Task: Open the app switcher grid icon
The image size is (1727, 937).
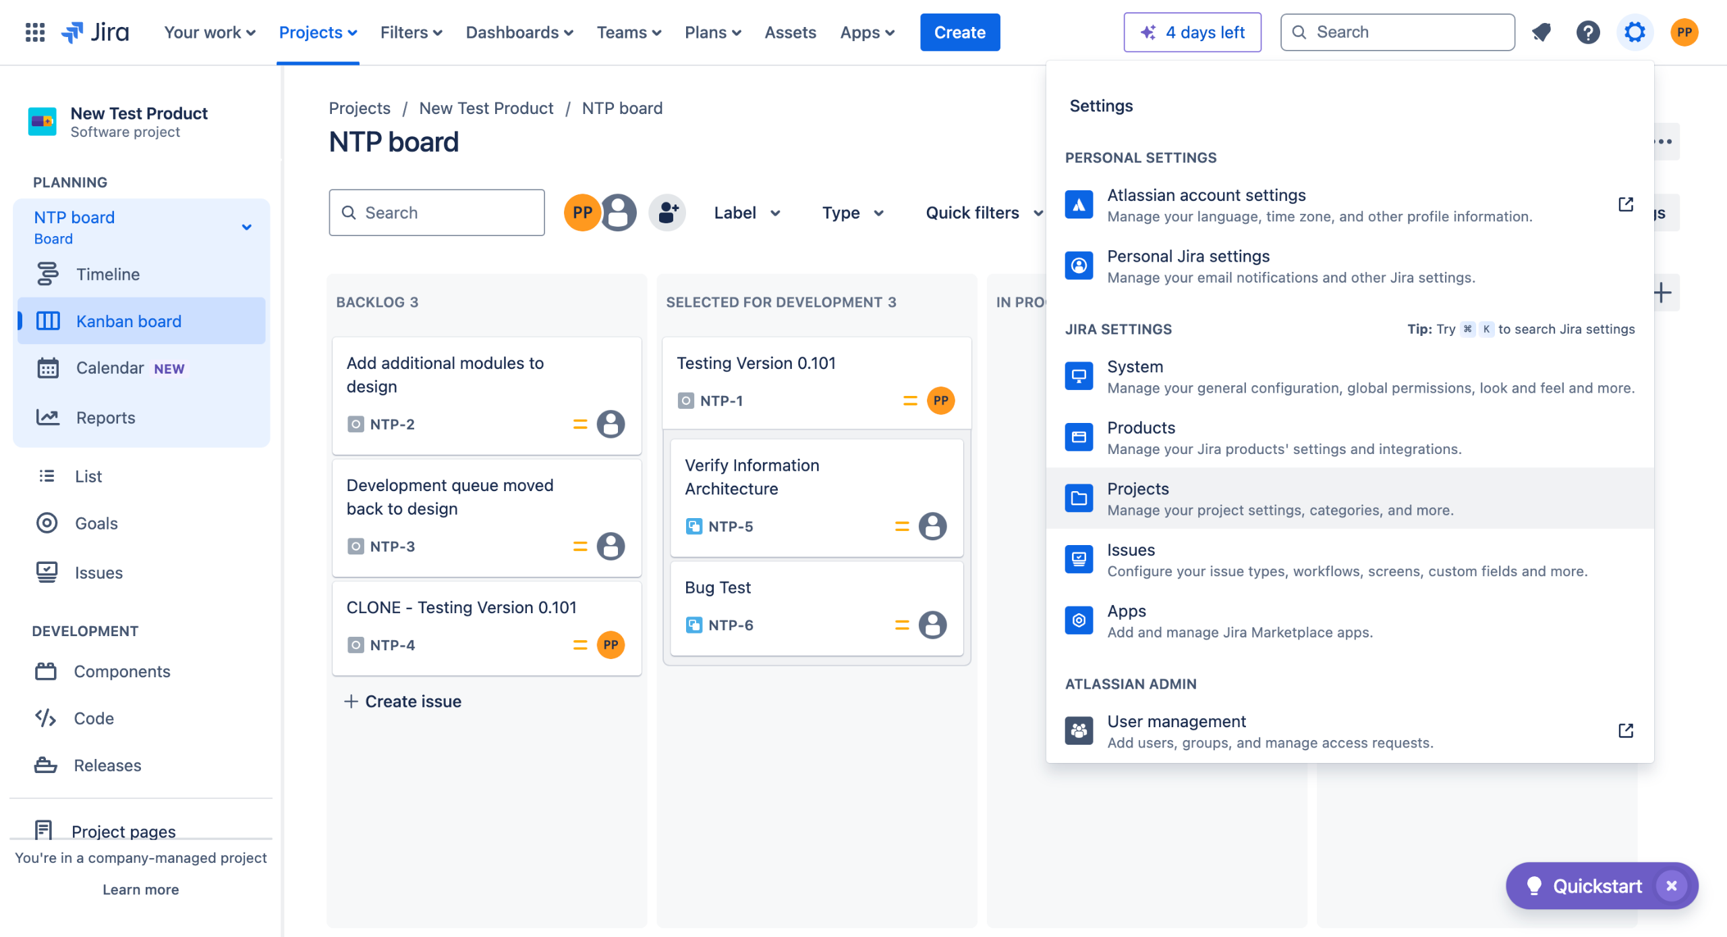Action: pyautogui.click(x=34, y=32)
